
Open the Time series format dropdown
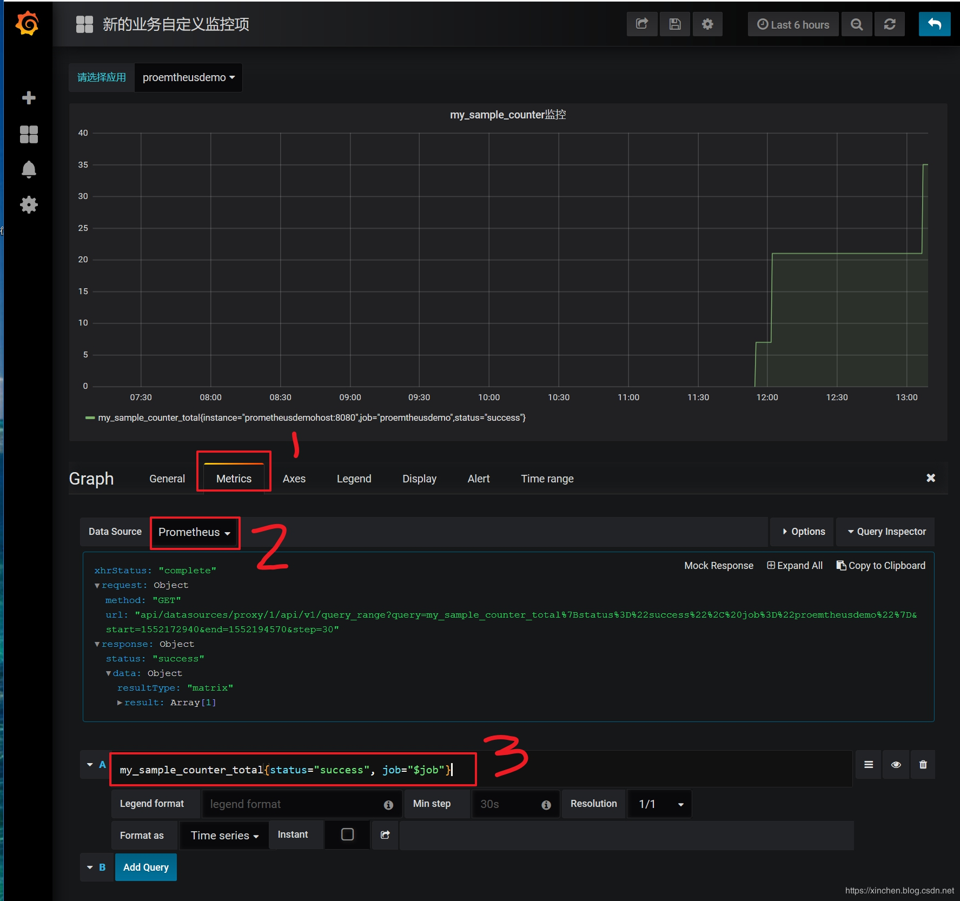click(224, 836)
